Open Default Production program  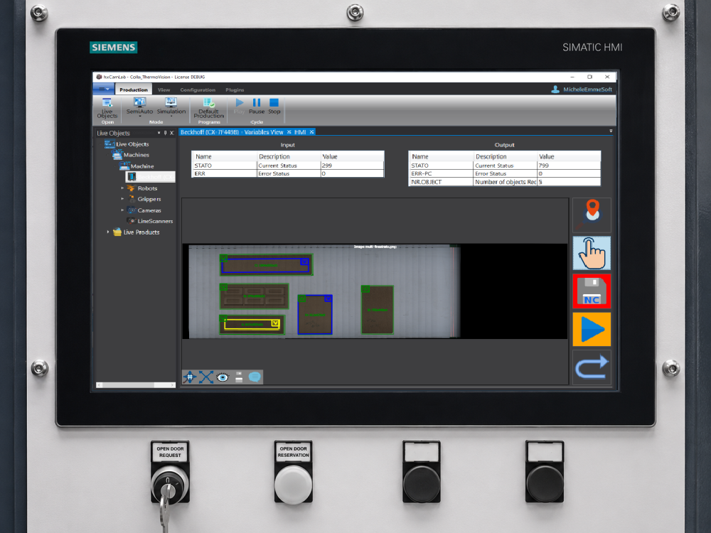pyautogui.click(x=208, y=108)
